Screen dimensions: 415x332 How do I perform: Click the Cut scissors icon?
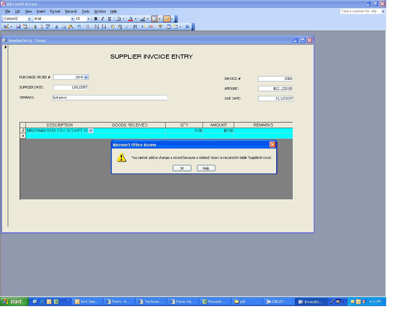pos(56,27)
